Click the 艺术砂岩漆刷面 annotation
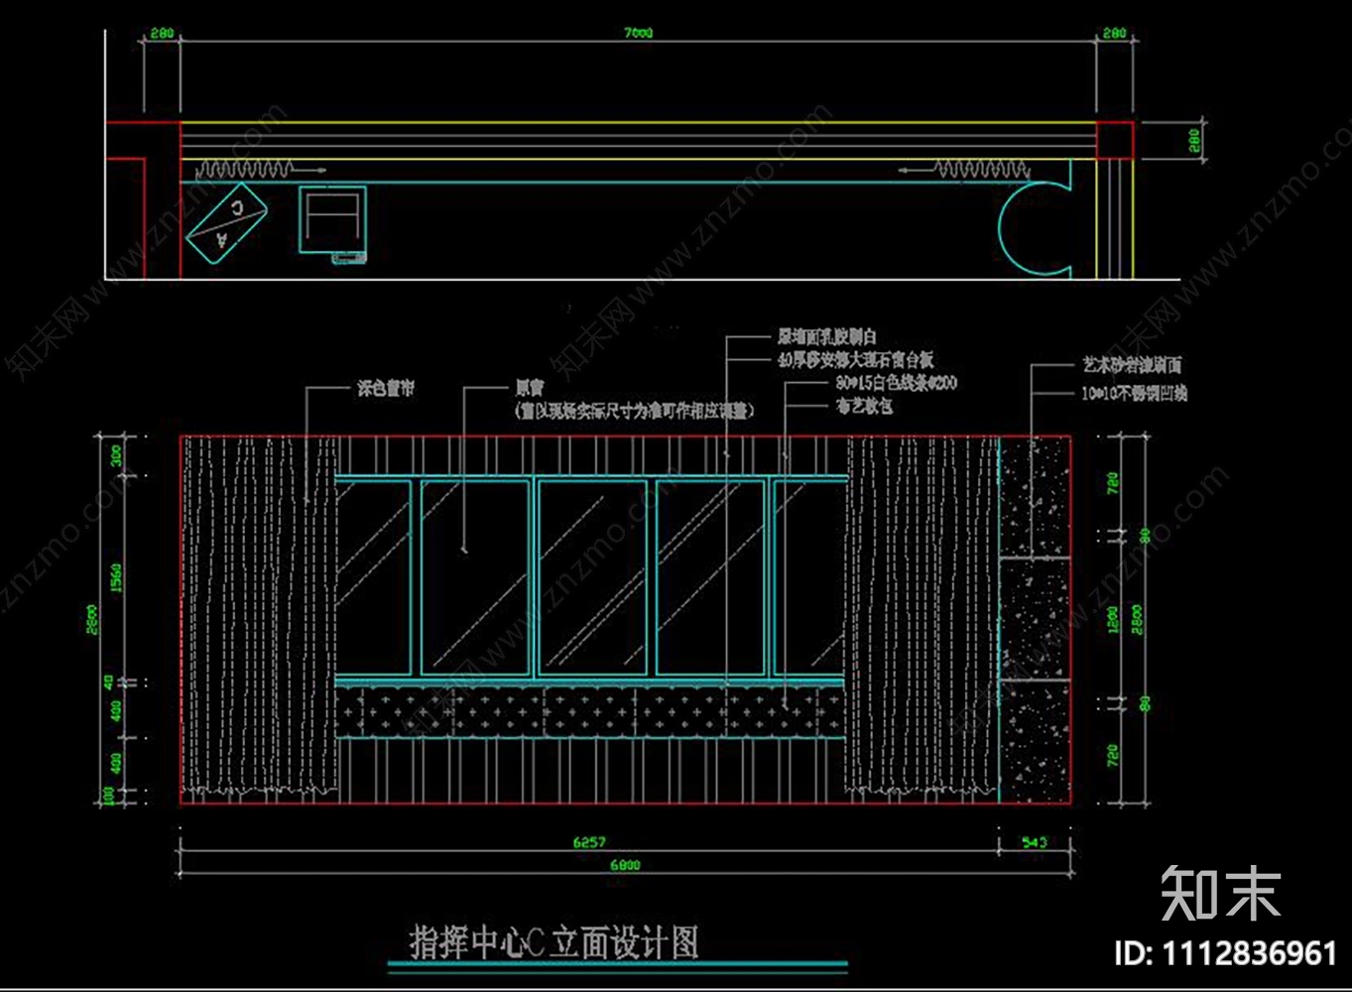Viewport: 1352px width, 992px height. 1131,365
